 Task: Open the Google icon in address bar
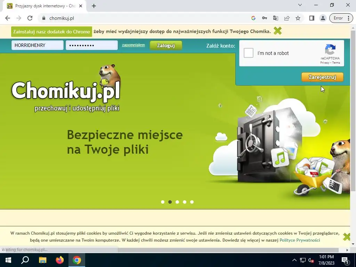point(253,18)
